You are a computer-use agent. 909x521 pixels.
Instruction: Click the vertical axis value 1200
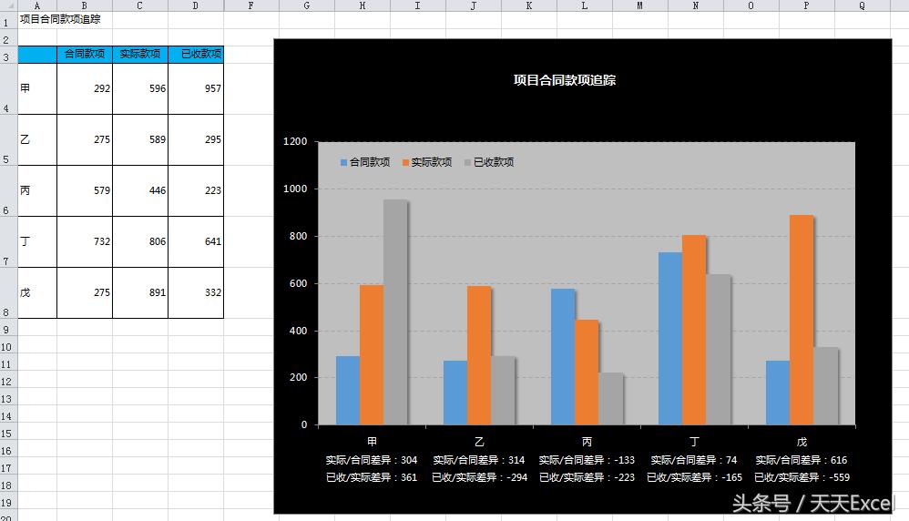pos(295,141)
